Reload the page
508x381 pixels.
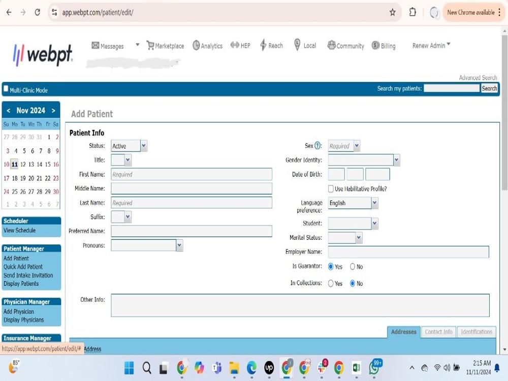pos(37,12)
